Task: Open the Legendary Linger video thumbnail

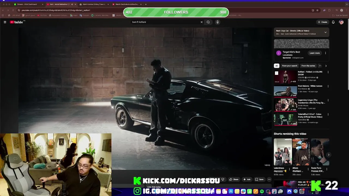Action: coord(285,105)
